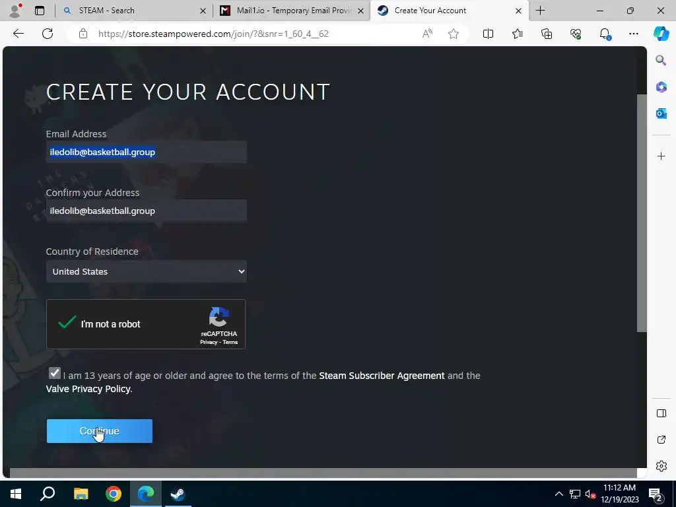This screenshot has height=507, width=676.
Task: Focus the Email Address field
Action: (146, 152)
